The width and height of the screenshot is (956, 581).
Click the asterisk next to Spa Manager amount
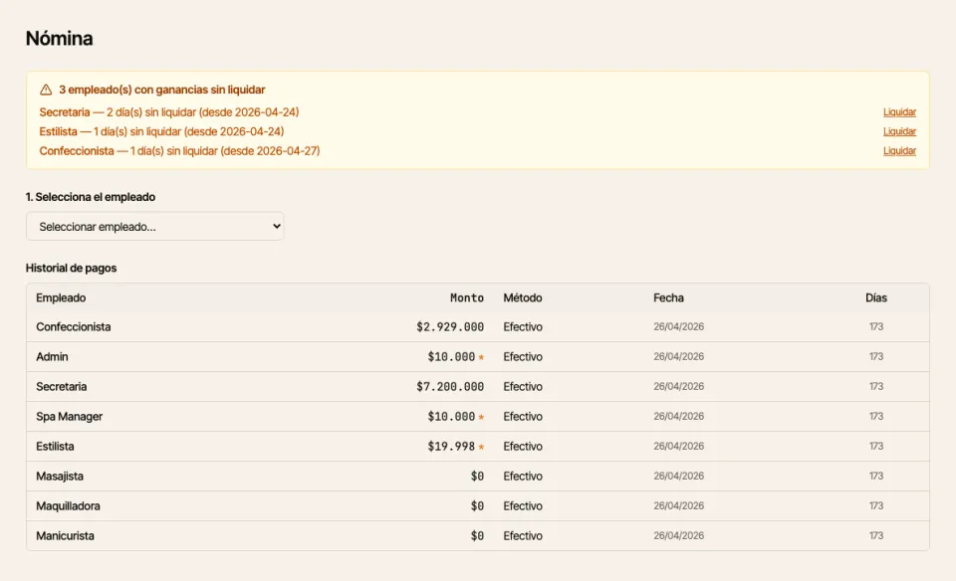[481, 417]
